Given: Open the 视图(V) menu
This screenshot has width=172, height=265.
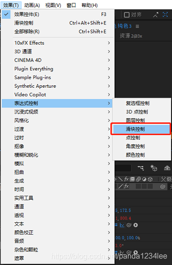Looking at the screenshot, I should tap(53, 5).
